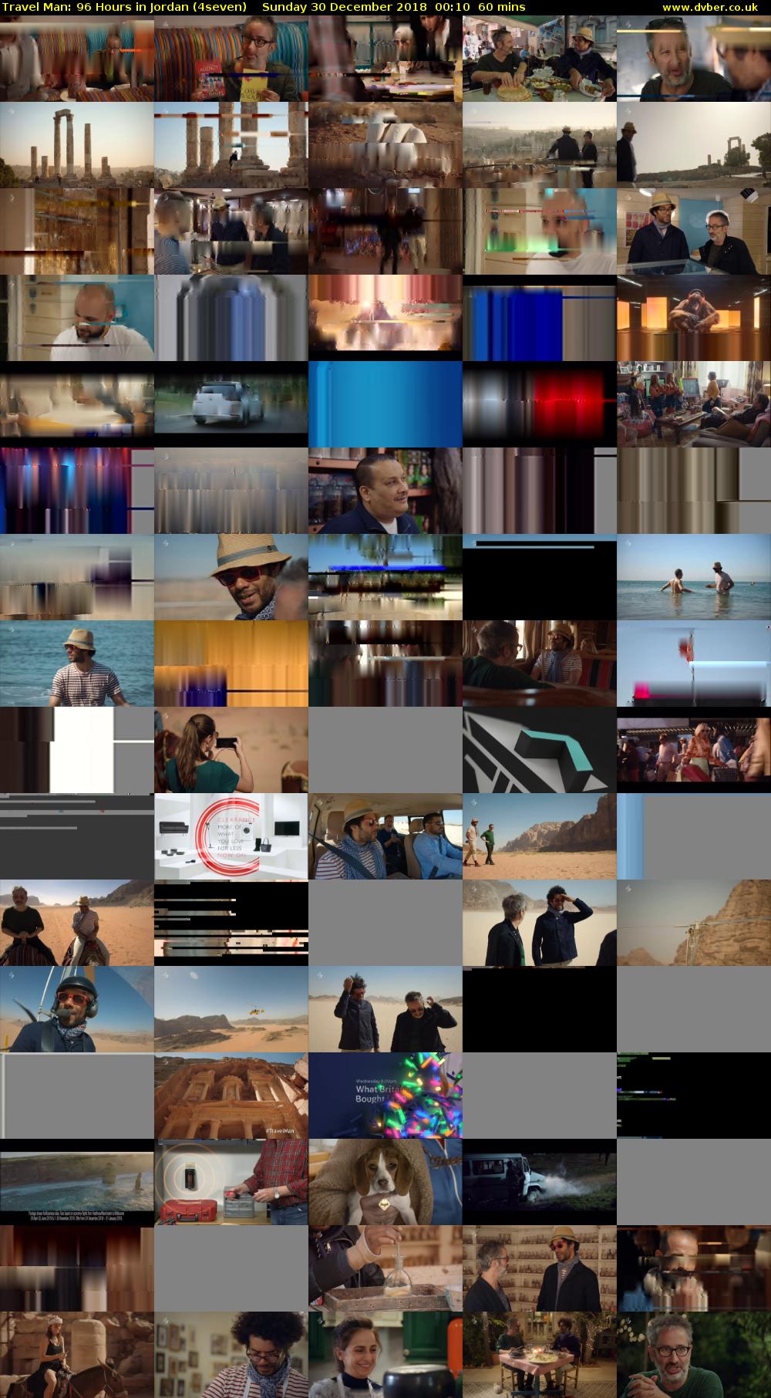Image resolution: width=771 pixels, height=1398 pixels.
Task: Select thumbnail of two men wading in sea
Action: 694,577
